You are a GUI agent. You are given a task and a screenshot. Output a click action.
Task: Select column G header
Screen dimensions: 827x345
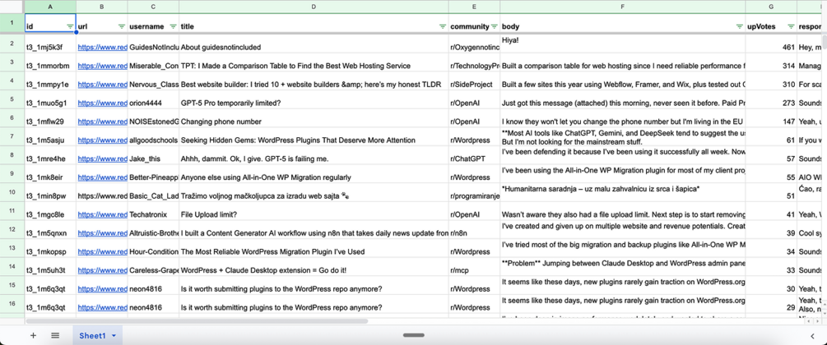click(x=771, y=7)
